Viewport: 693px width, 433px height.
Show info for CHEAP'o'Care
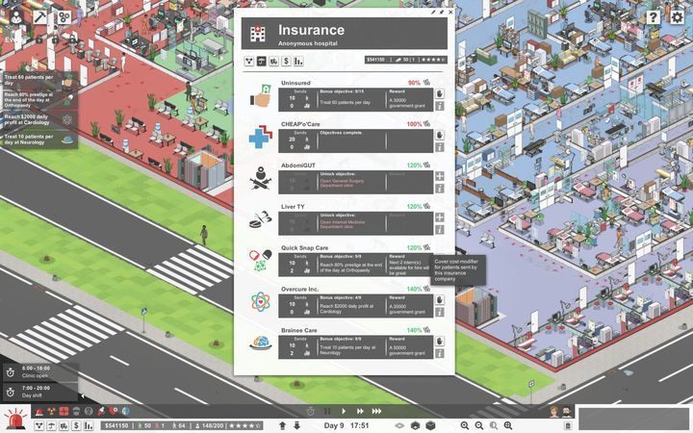pos(439,147)
